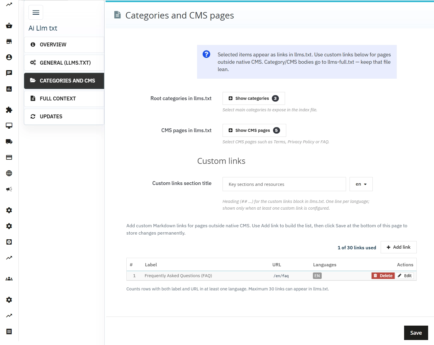Click the document icon beside page title
434x345 pixels.
click(117, 15)
